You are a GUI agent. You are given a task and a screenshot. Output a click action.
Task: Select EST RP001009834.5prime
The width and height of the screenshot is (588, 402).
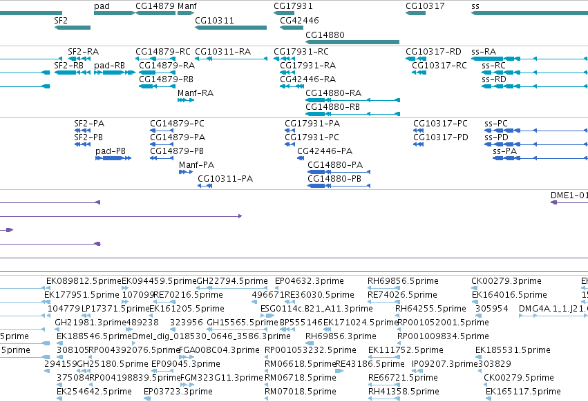pyautogui.click(x=399, y=343)
